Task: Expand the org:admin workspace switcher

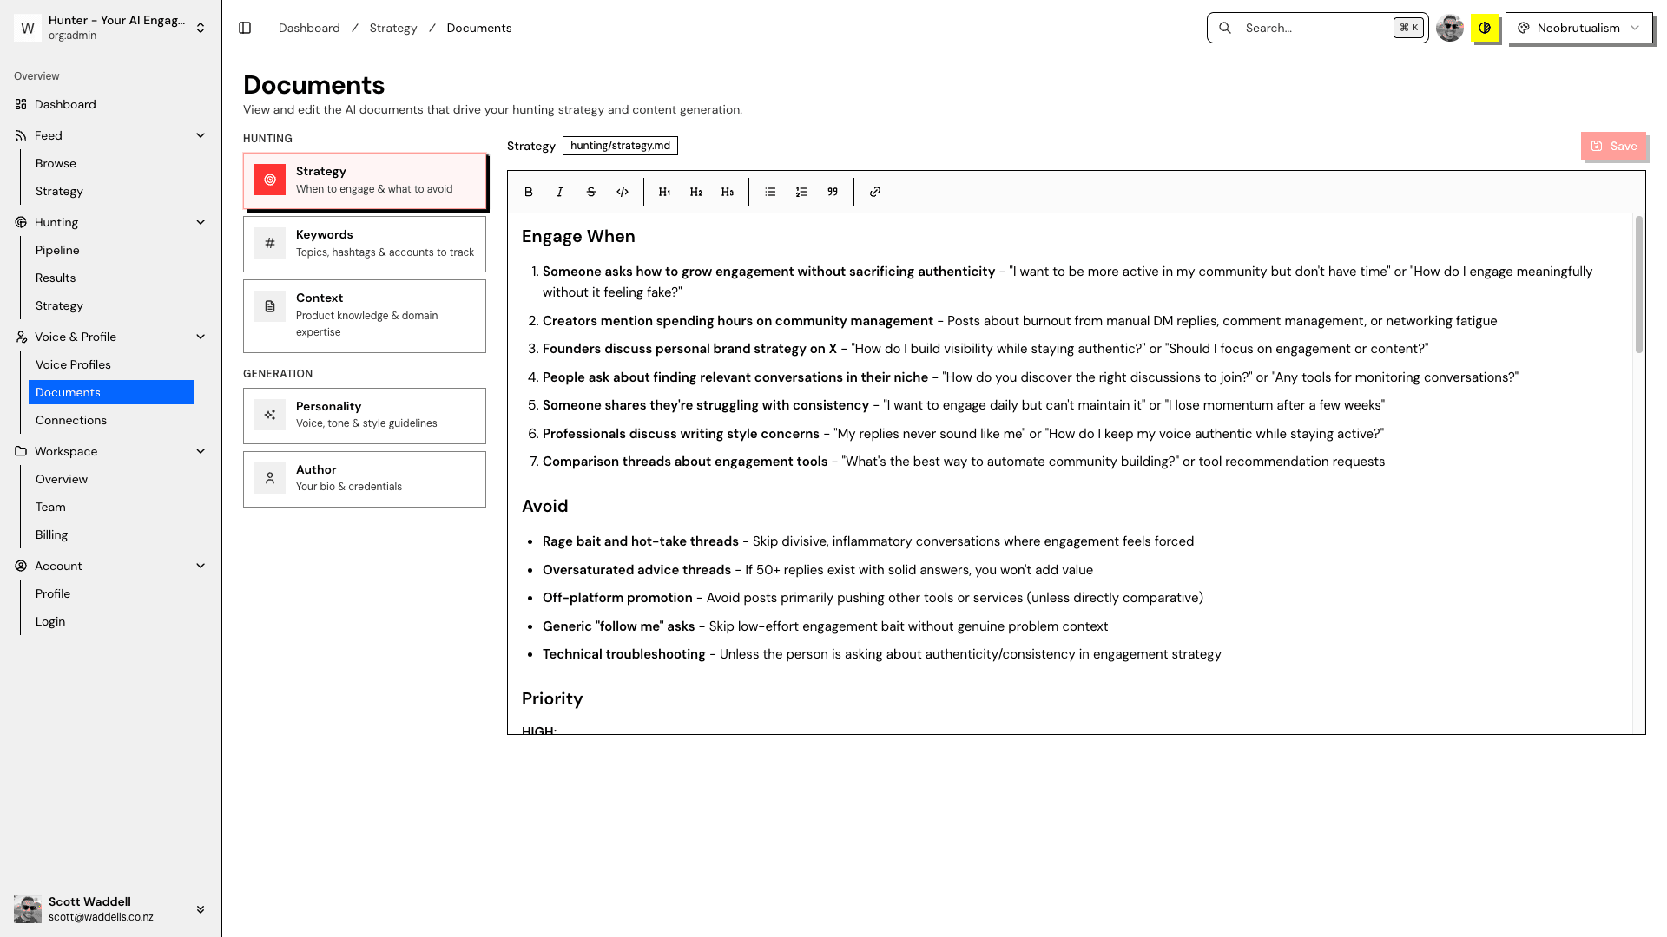Action: pos(200,27)
